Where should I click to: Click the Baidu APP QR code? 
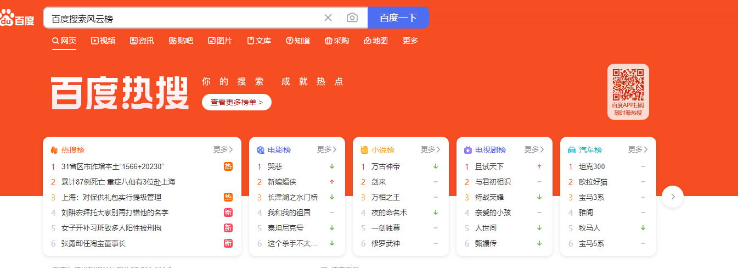coord(628,84)
